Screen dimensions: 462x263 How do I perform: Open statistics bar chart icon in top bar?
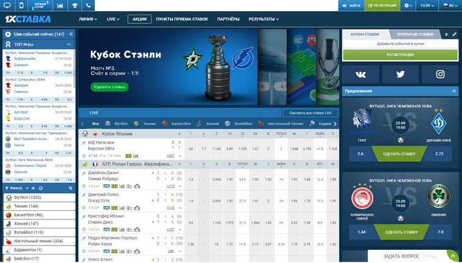[60, 5]
